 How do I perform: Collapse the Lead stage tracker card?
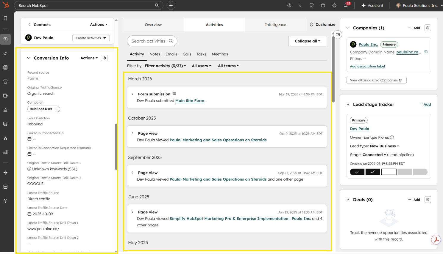click(x=348, y=104)
